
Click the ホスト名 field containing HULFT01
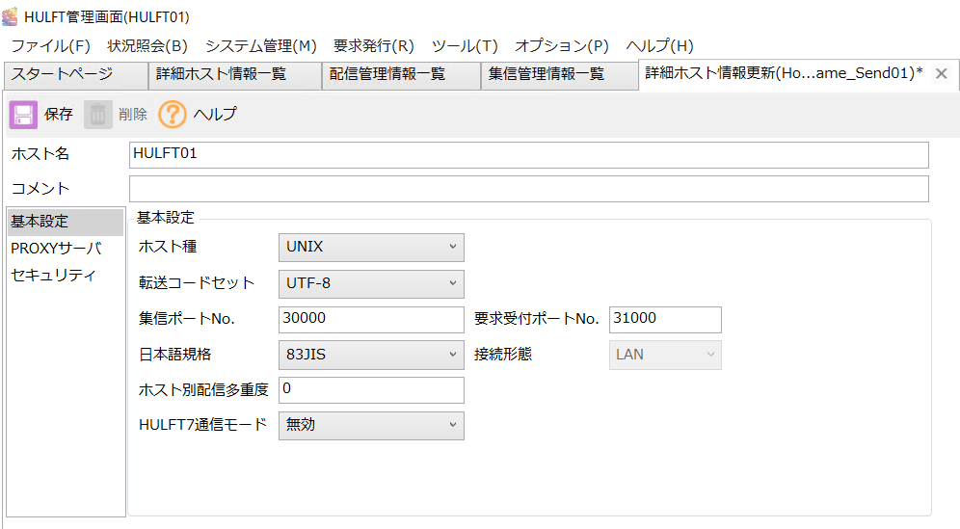[x=529, y=155]
